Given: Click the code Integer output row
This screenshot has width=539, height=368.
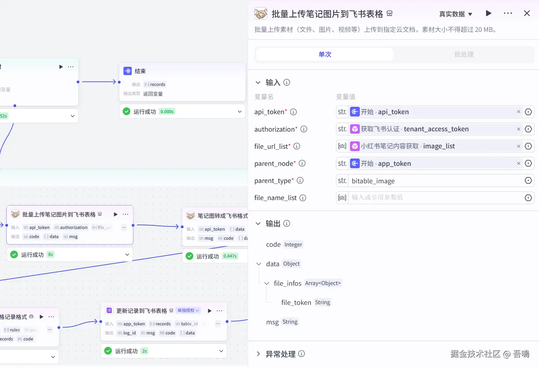Looking at the screenshot, I should pos(284,244).
